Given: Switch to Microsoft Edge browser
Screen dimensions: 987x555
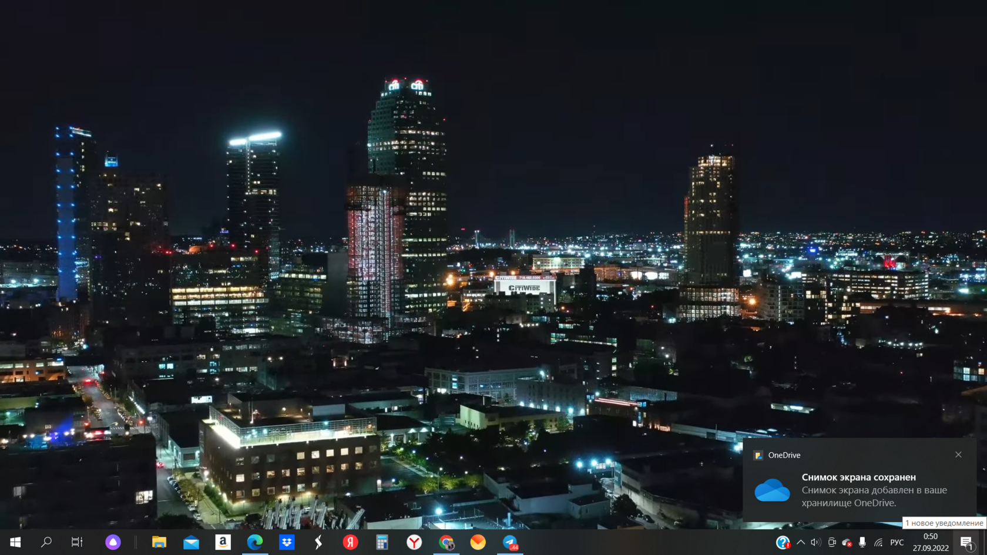Looking at the screenshot, I should click(x=255, y=542).
